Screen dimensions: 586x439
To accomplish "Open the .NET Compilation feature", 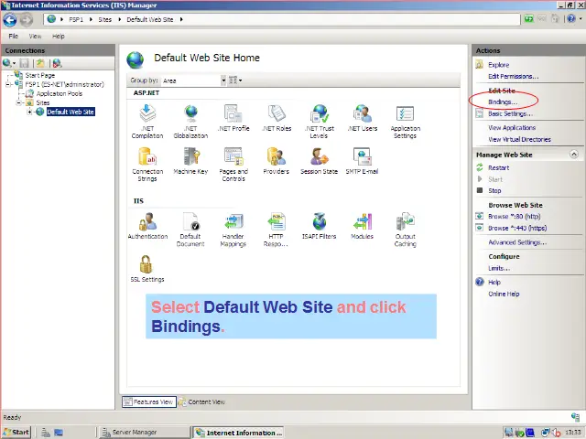I will pyautogui.click(x=147, y=122).
